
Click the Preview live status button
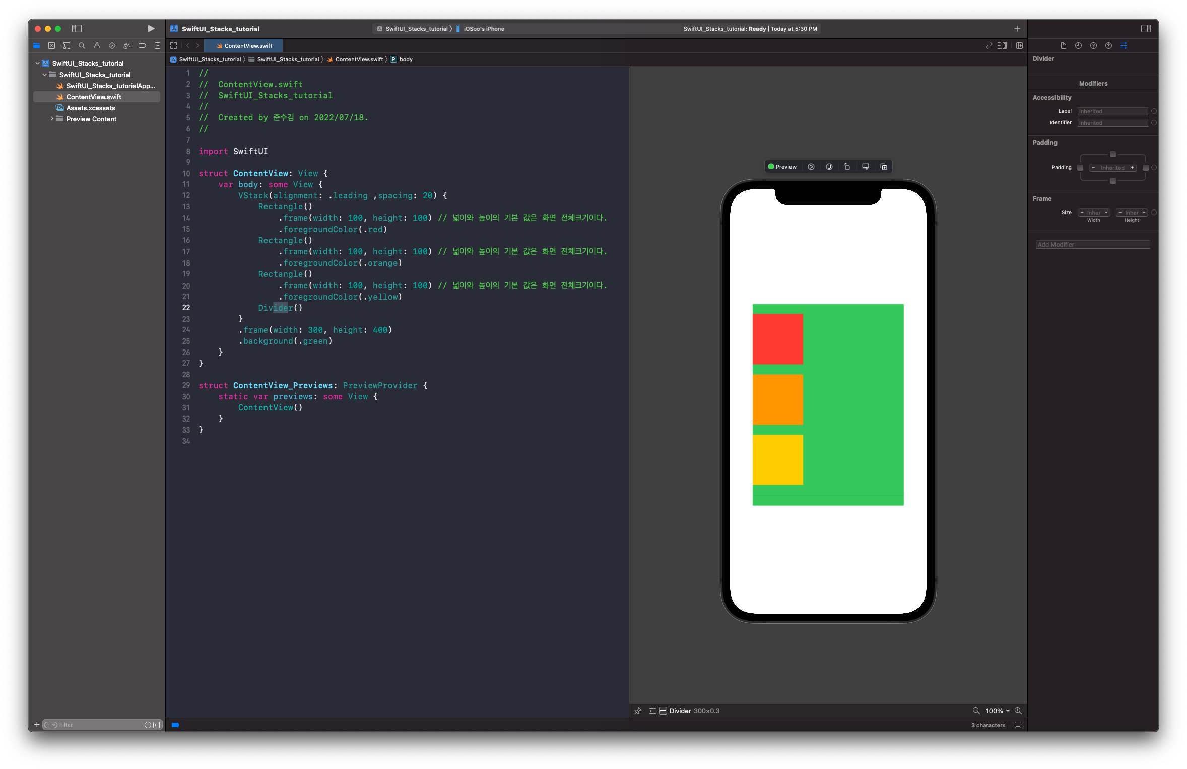(x=782, y=167)
